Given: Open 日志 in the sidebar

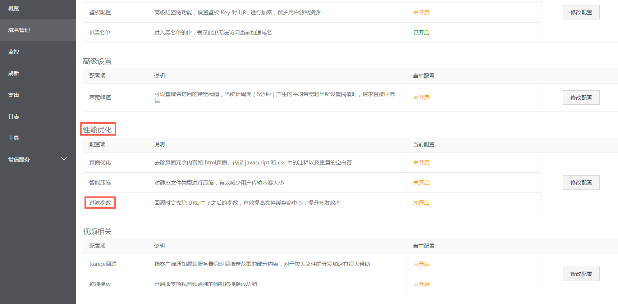Looking at the screenshot, I should click(14, 116).
